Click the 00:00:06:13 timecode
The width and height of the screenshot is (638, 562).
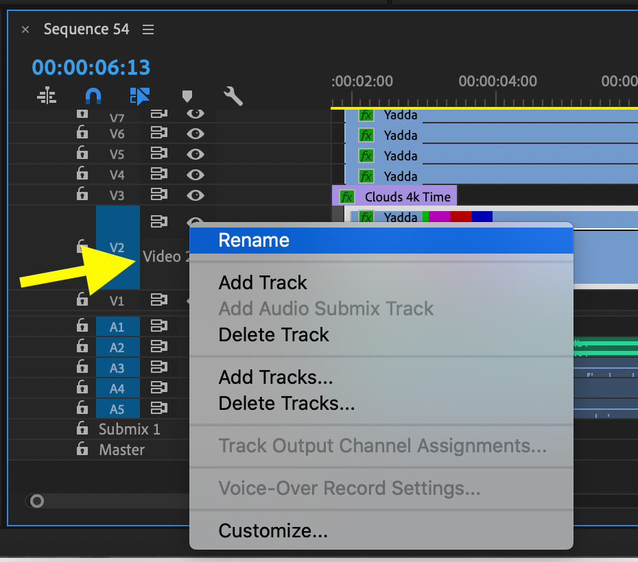tap(91, 67)
